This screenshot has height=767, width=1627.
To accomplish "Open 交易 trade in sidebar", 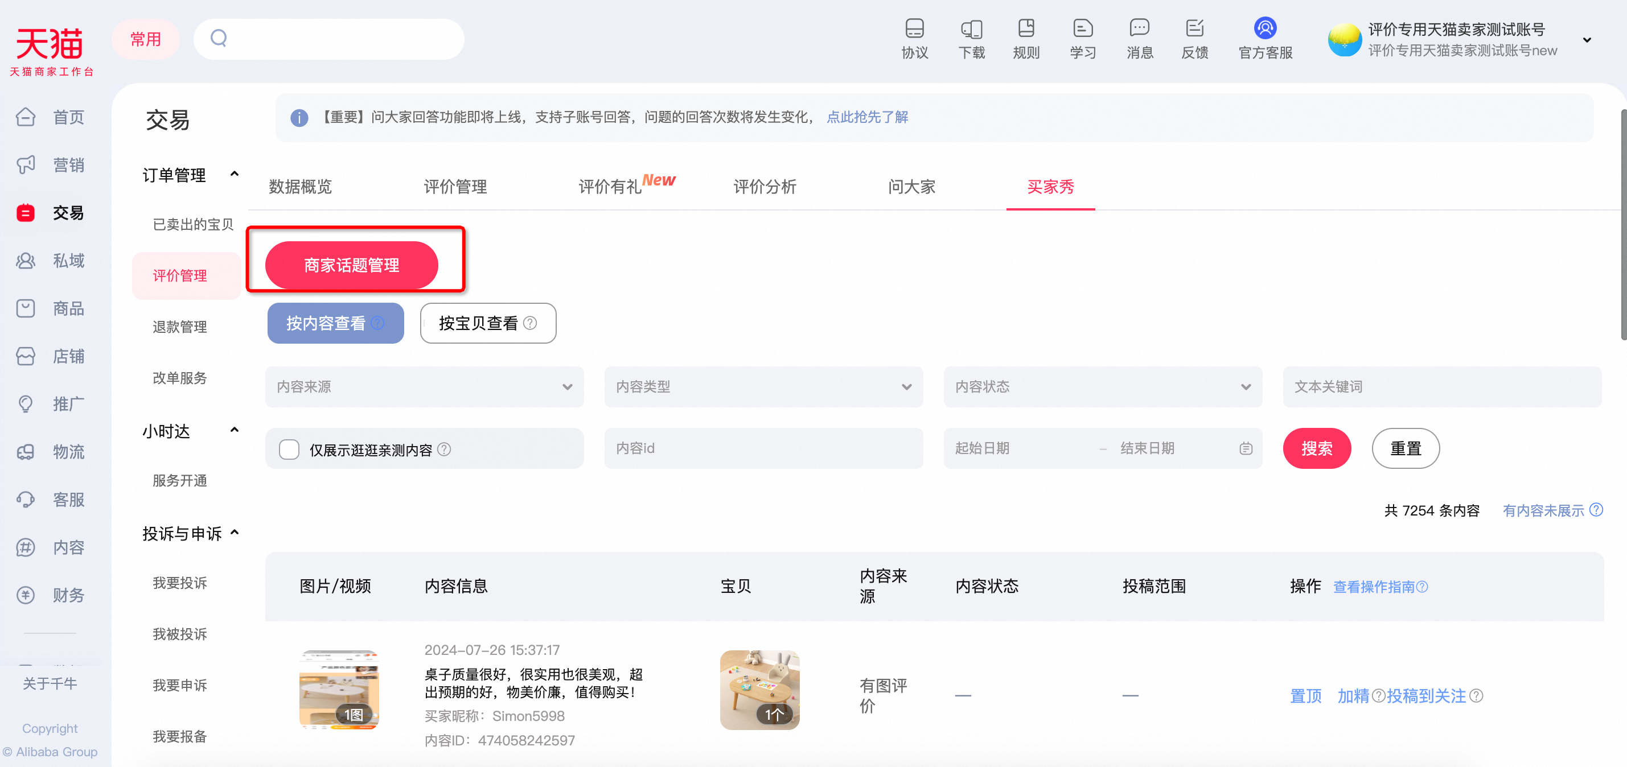I will pyautogui.click(x=51, y=213).
